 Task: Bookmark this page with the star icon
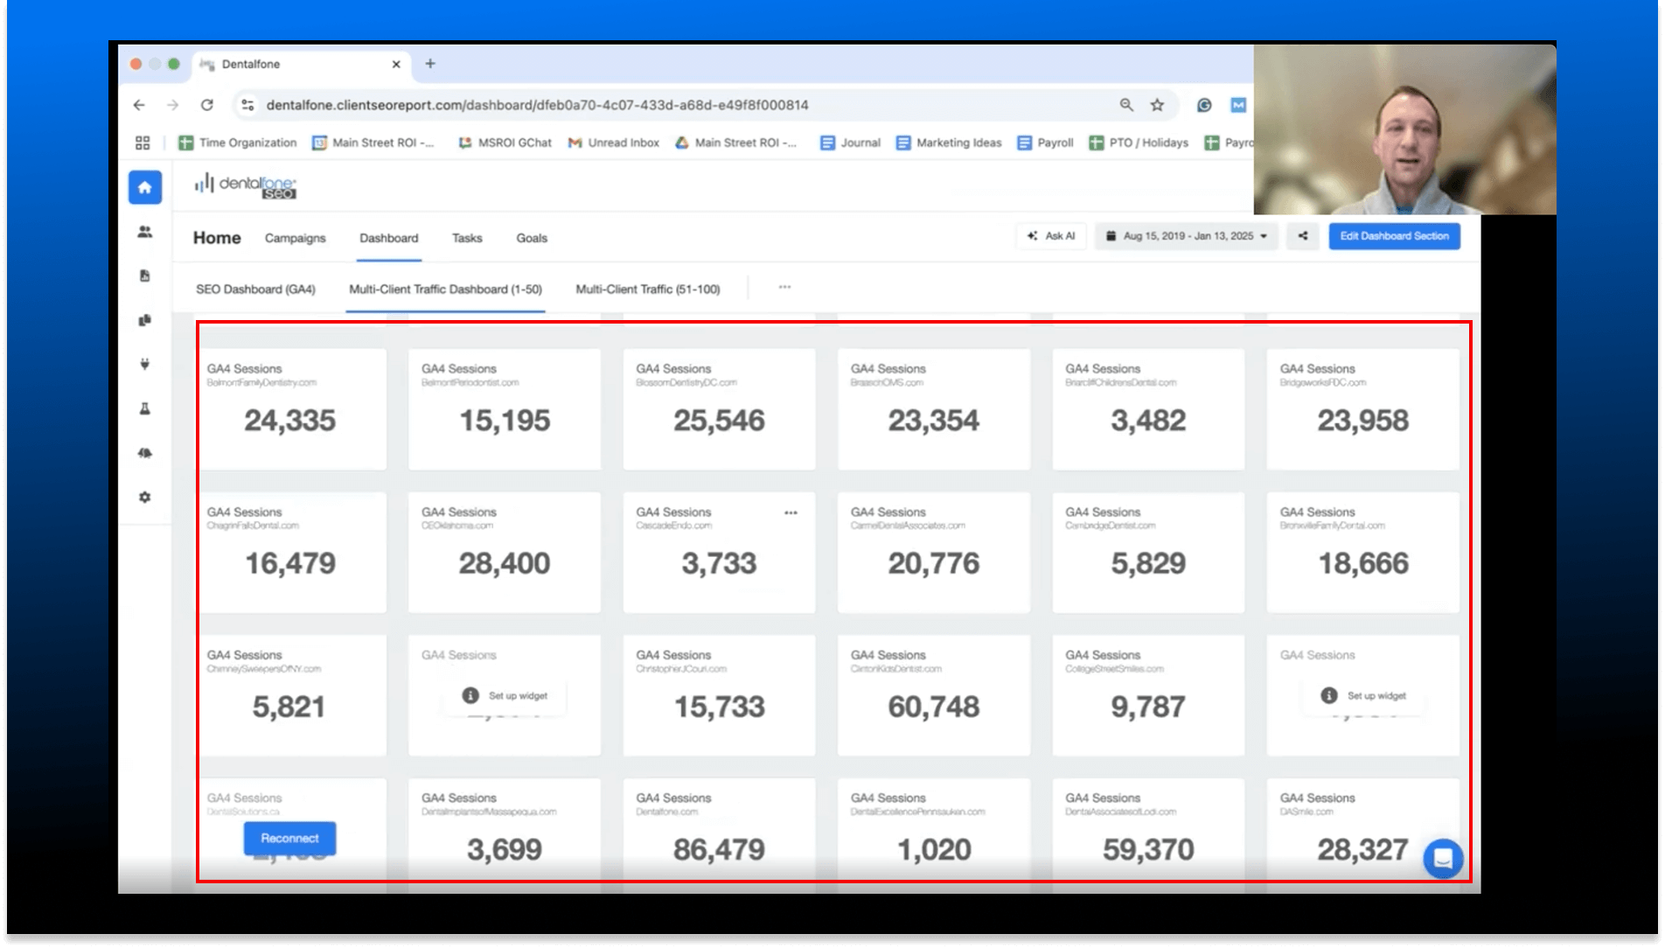pos(1158,105)
